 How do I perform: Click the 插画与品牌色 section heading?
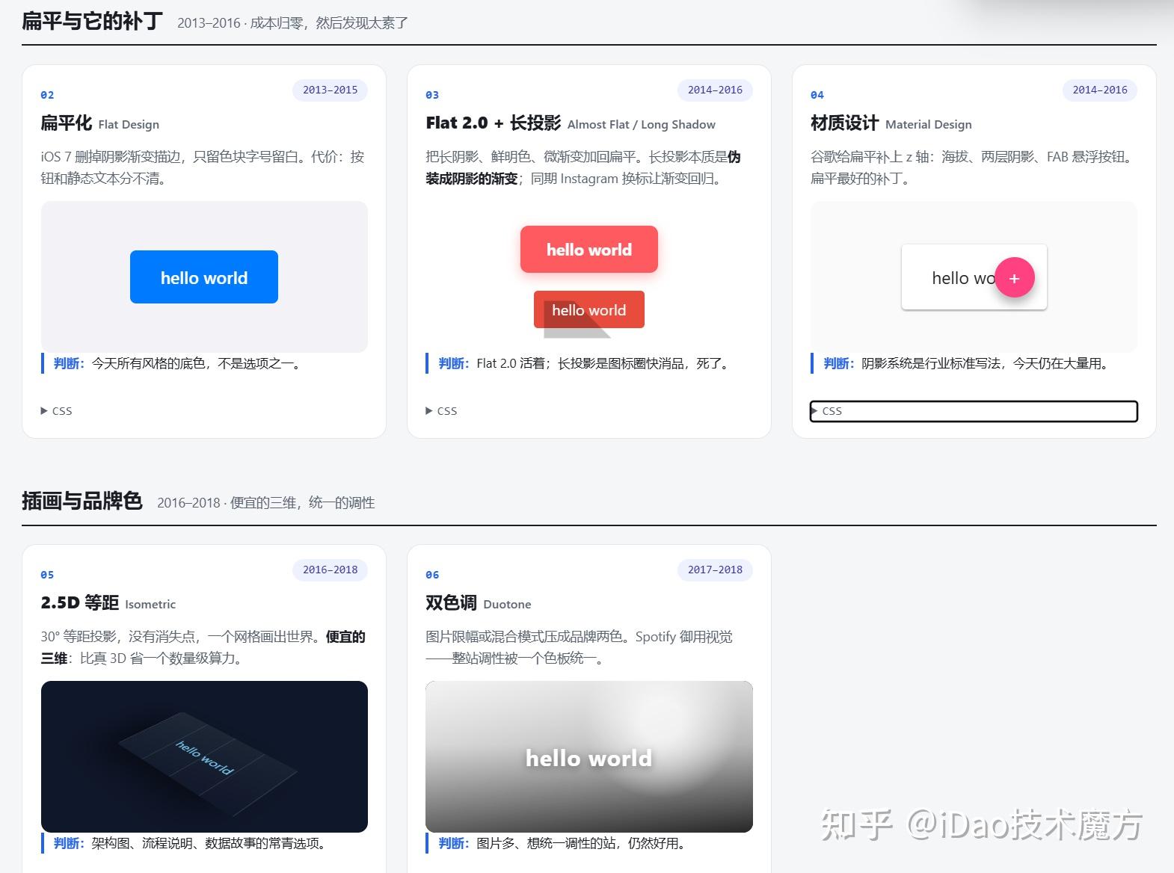[x=82, y=501]
